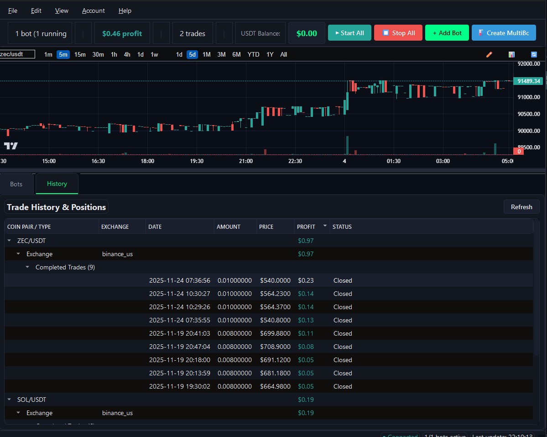This screenshot has width=547, height=437.
Task: Click the blue sync icon above the chart
Action: tap(533, 54)
